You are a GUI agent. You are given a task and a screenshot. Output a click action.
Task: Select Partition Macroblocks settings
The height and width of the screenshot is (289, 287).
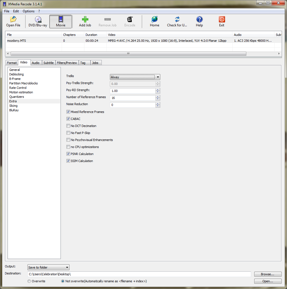point(24,83)
